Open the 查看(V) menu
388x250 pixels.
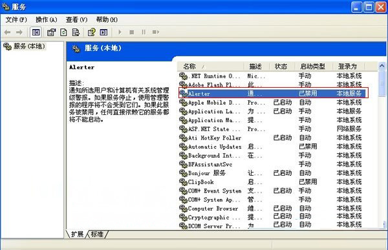click(x=77, y=19)
